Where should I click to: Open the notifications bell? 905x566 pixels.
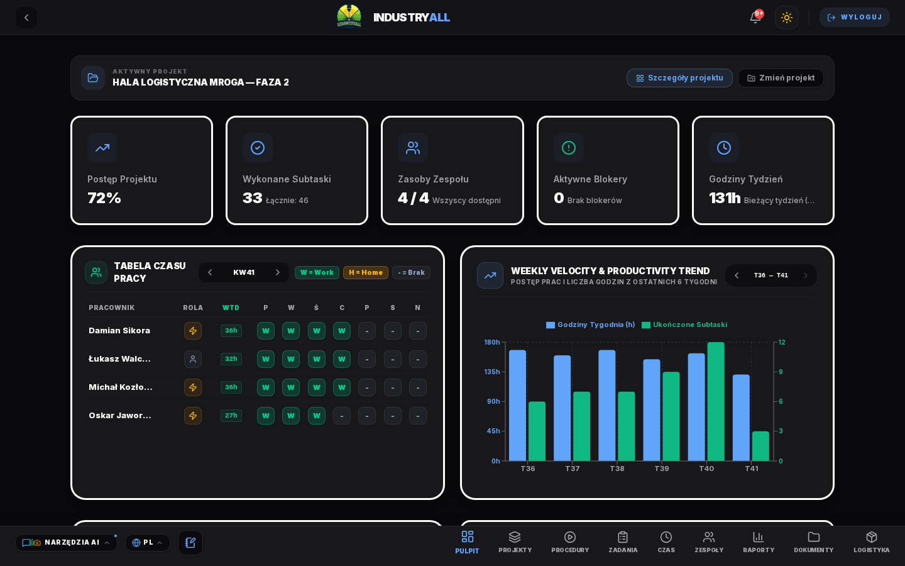[x=755, y=18]
